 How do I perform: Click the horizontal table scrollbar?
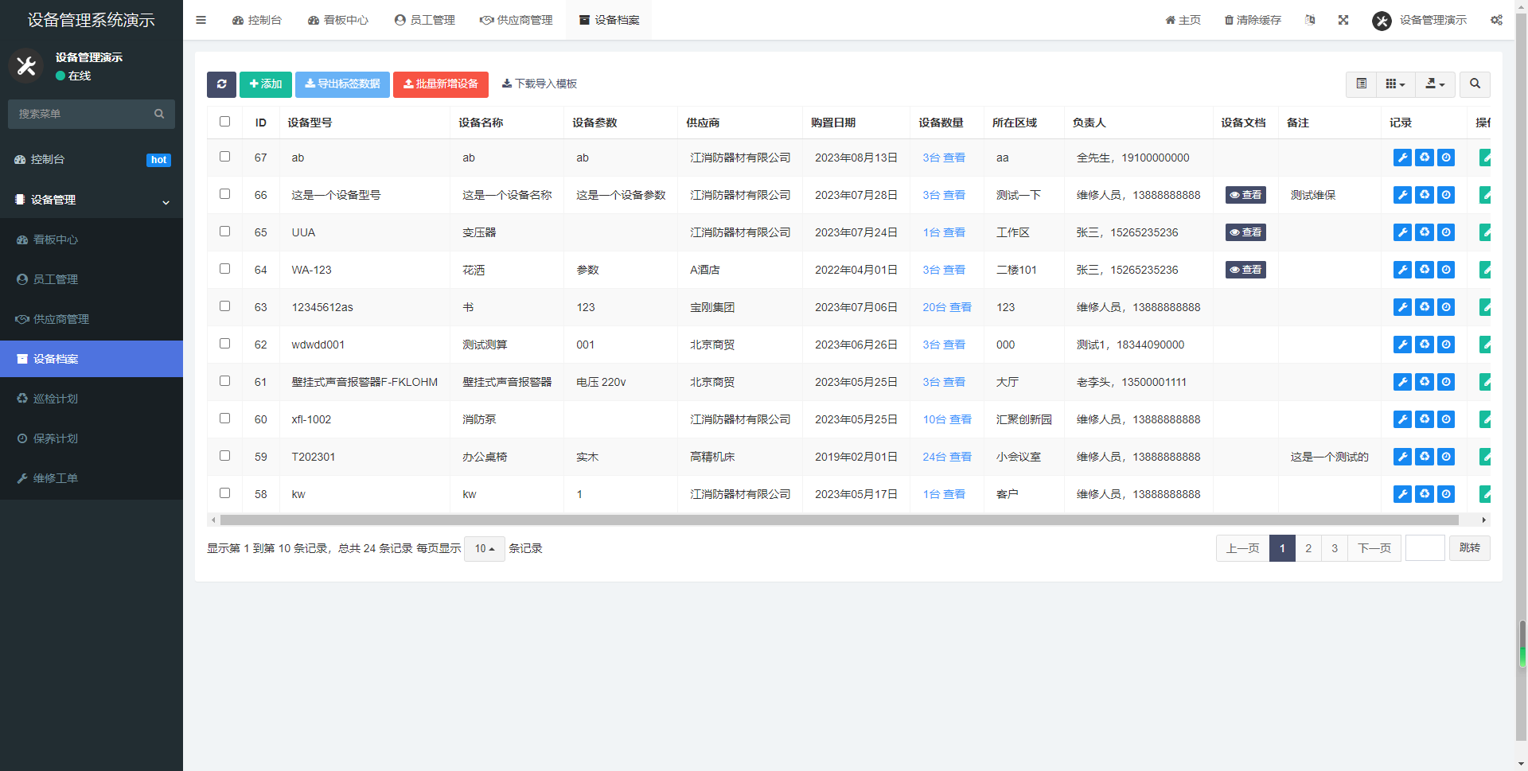click(840, 520)
